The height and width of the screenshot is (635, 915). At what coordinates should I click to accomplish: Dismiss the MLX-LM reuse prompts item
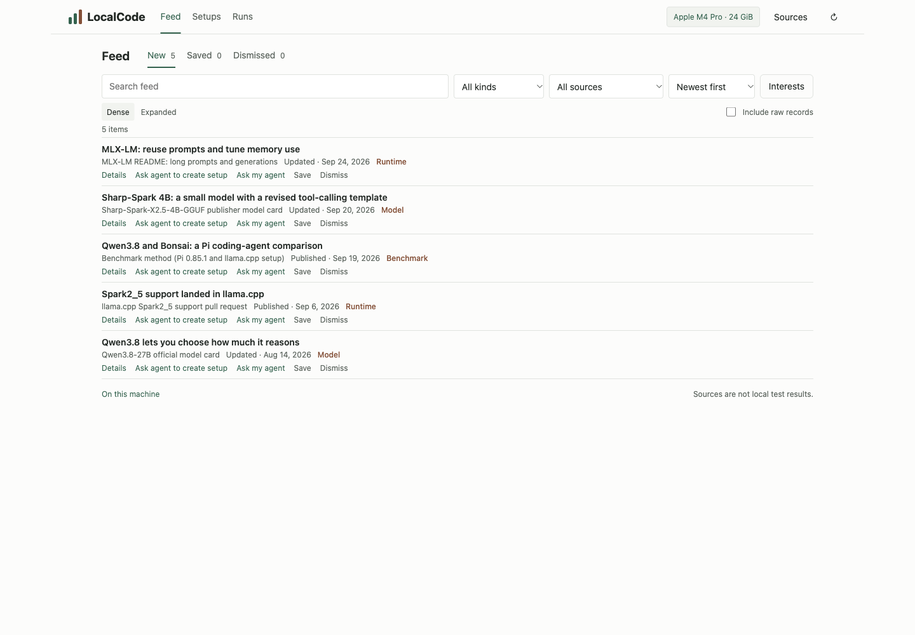pyautogui.click(x=334, y=175)
